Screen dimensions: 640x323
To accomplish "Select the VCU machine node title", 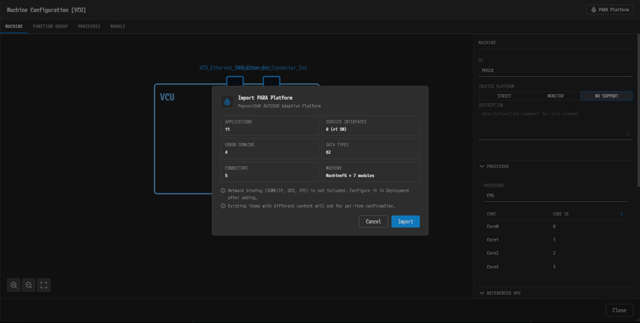I will pos(167,97).
